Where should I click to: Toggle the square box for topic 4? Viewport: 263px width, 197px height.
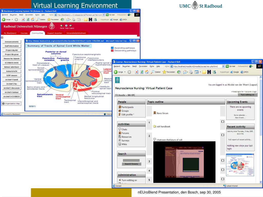click(x=223, y=170)
